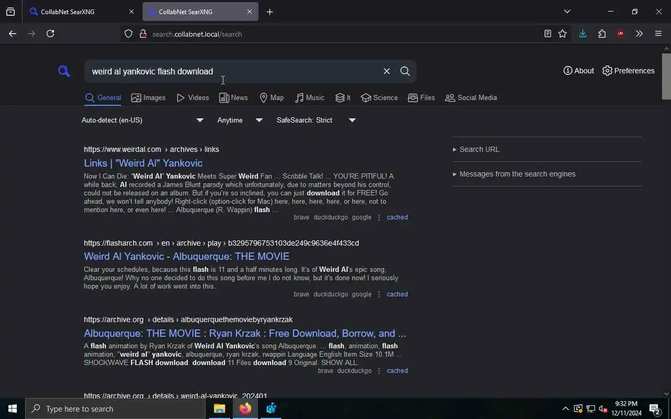Open the taskbar clock and date
The height and width of the screenshot is (419, 671).
point(626,409)
